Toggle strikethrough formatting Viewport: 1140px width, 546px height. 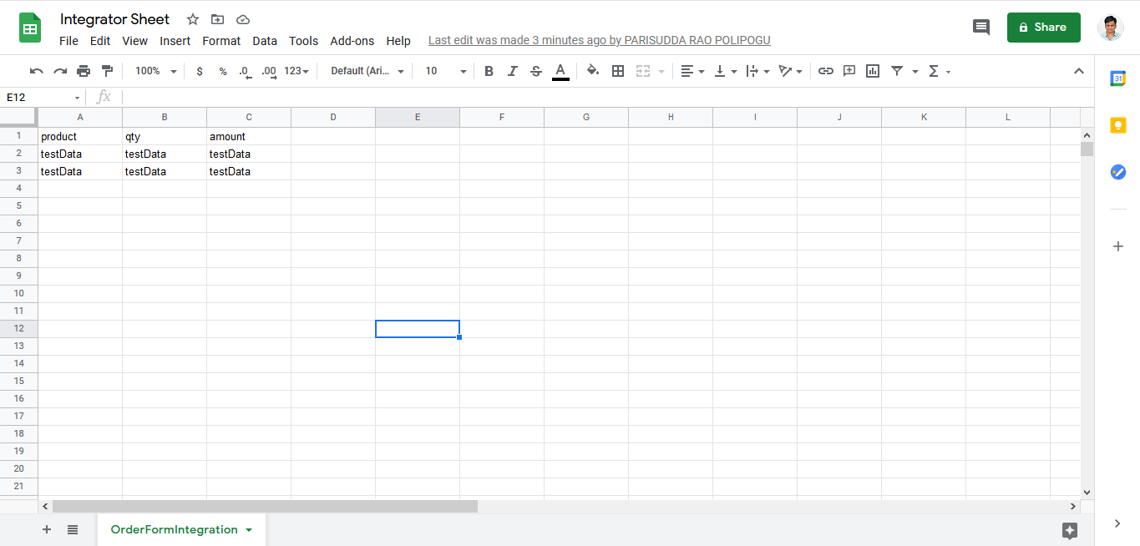coord(536,71)
